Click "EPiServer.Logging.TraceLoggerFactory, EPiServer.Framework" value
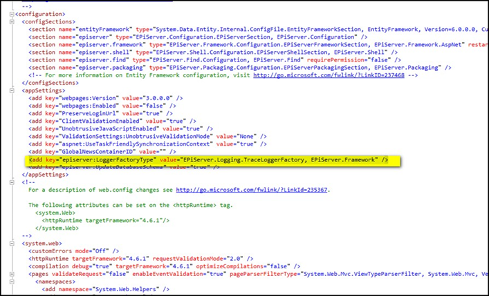Viewport: 489px width, 296px height. click(279, 160)
